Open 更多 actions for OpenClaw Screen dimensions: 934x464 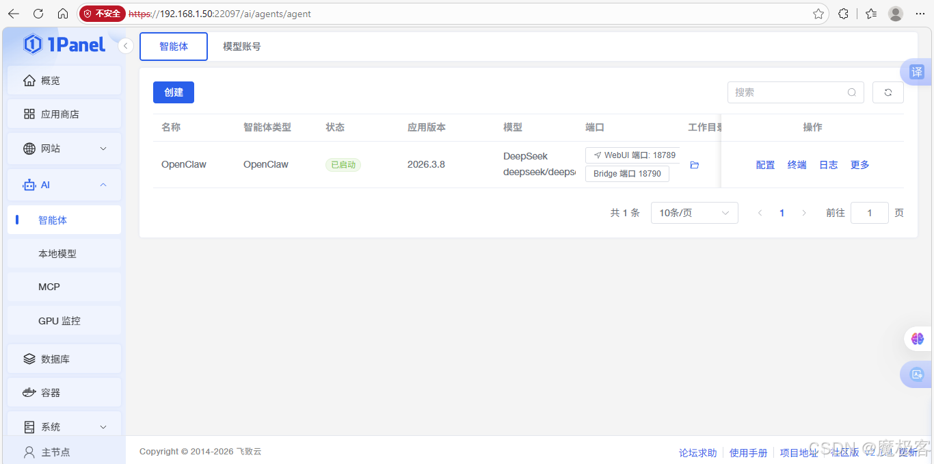click(x=860, y=165)
